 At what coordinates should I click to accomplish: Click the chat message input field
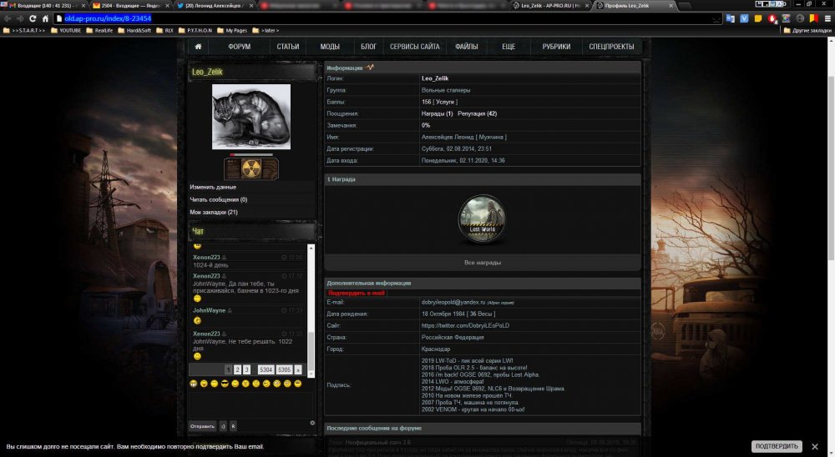point(250,404)
